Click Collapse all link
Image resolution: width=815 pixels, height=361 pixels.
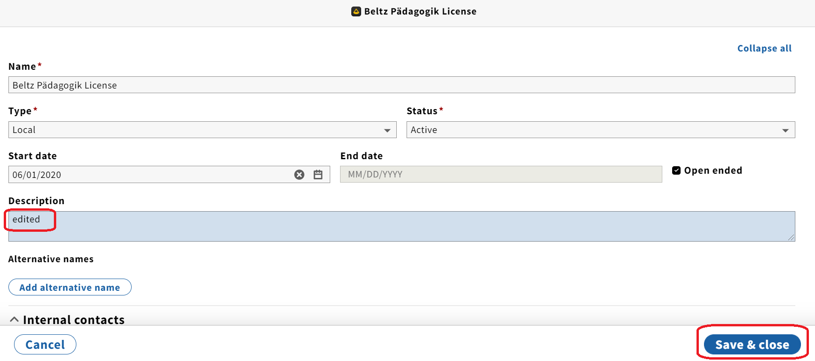[764, 48]
